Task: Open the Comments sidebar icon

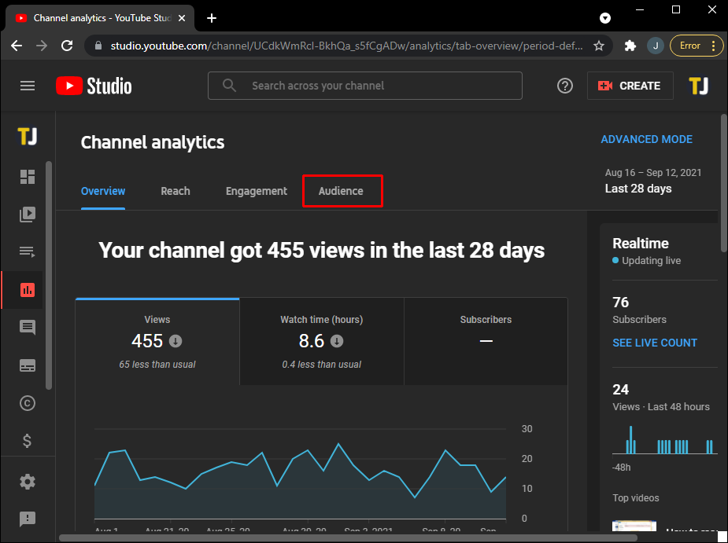Action: tap(28, 328)
